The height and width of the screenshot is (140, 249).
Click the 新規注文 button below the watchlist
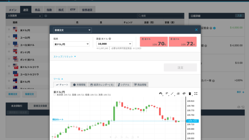[13, 94]
